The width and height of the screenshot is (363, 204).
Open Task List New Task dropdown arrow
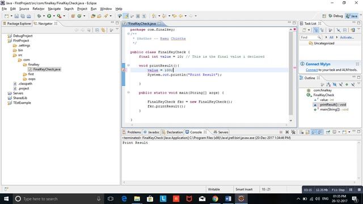(x=309, y=30)
